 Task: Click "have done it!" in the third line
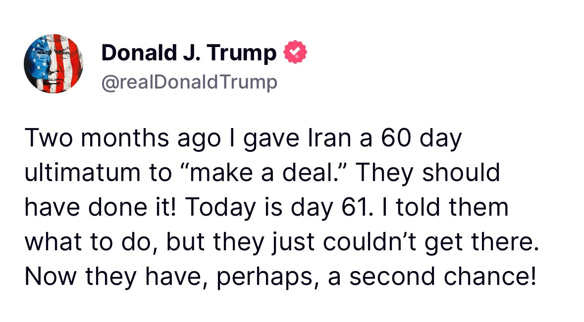[100, 207]
